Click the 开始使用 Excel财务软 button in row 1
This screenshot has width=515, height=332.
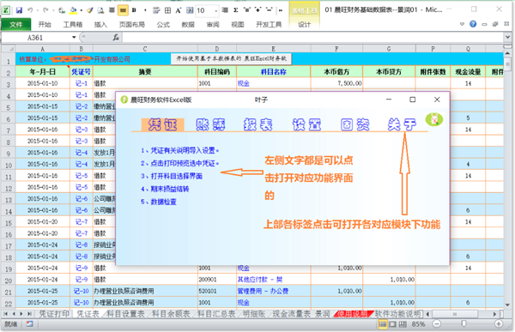(x=231, y=59)
